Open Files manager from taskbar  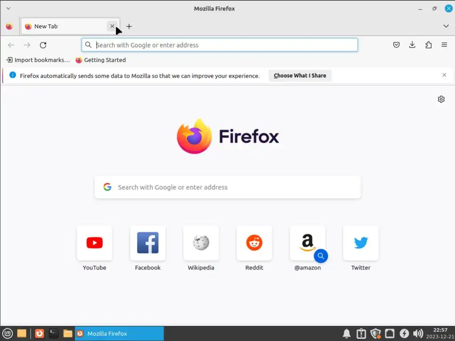(x=68, y=333)
